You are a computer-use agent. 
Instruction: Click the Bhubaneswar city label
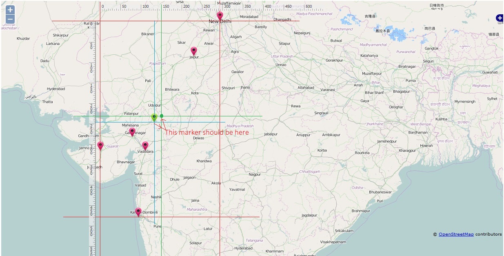coord(380,192)
